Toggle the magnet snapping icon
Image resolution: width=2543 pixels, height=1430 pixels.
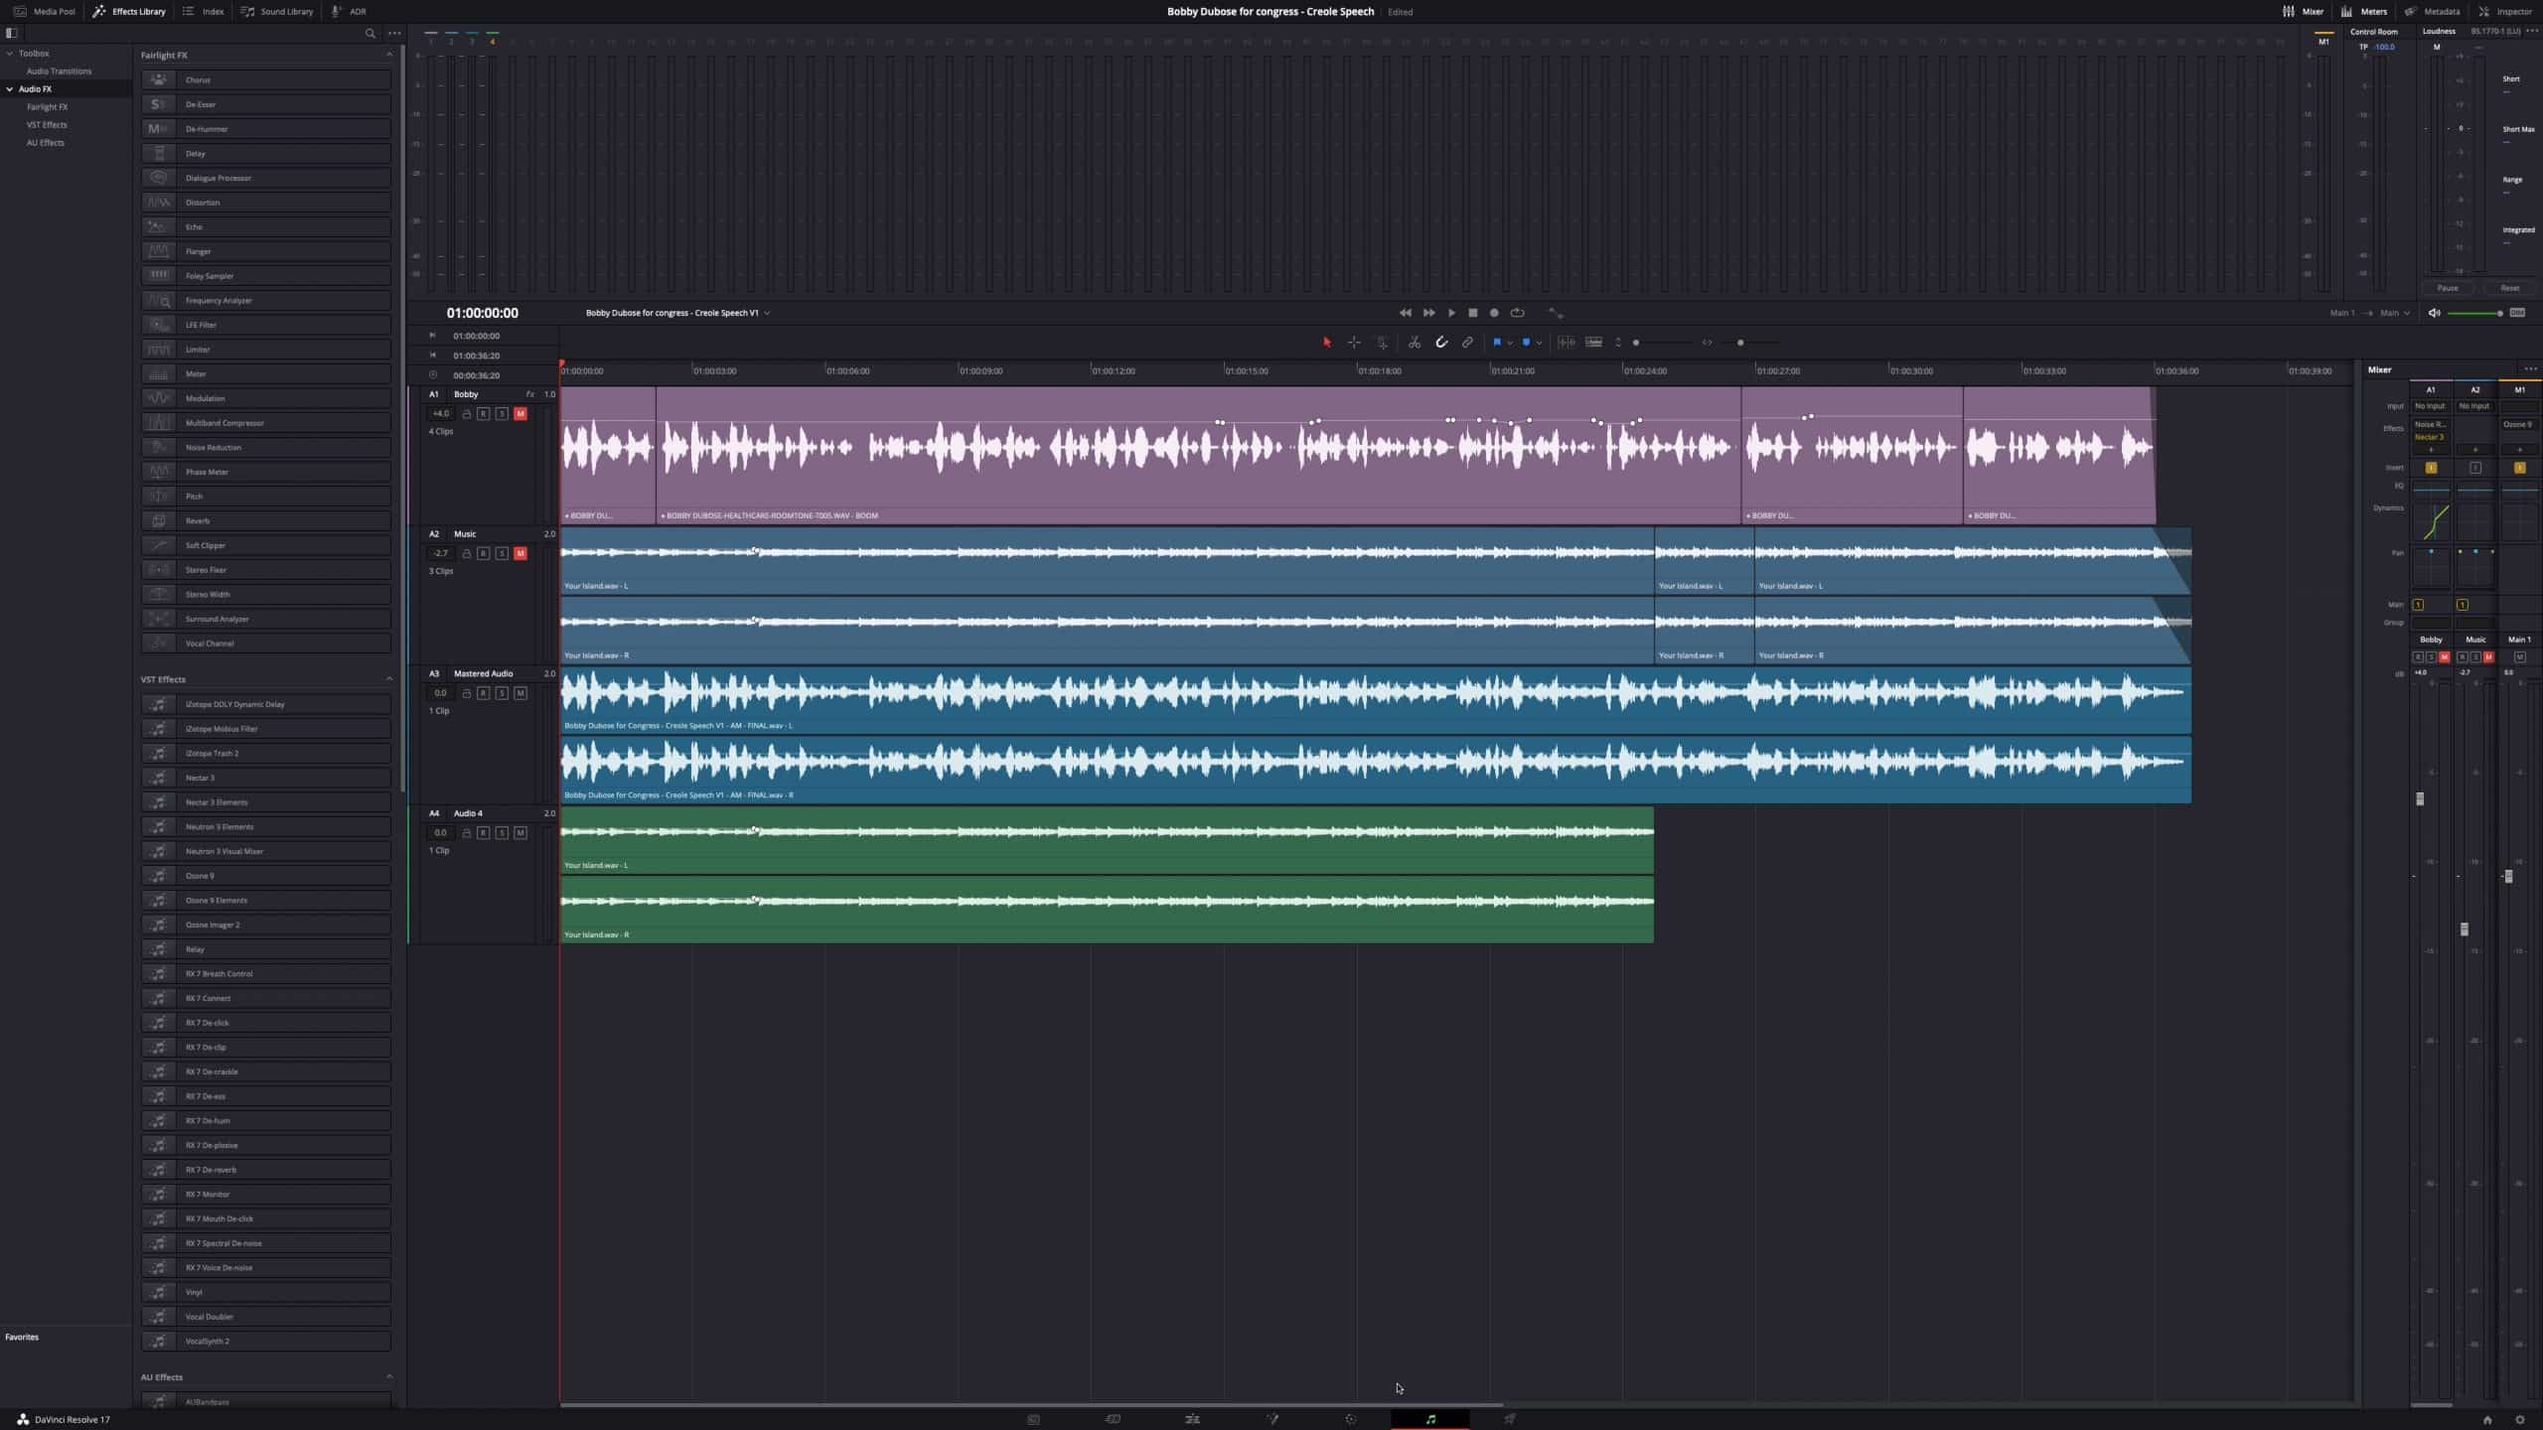[x=1441, y=343]
